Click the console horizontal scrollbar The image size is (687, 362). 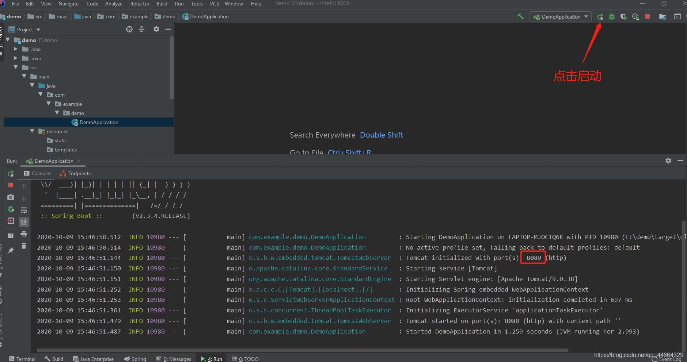(302, 350)
